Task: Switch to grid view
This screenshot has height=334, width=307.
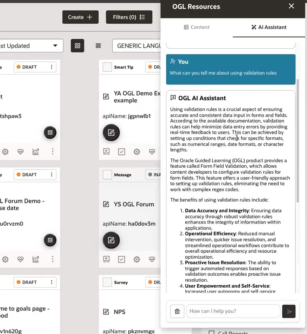Action: [x=77, y=46]
